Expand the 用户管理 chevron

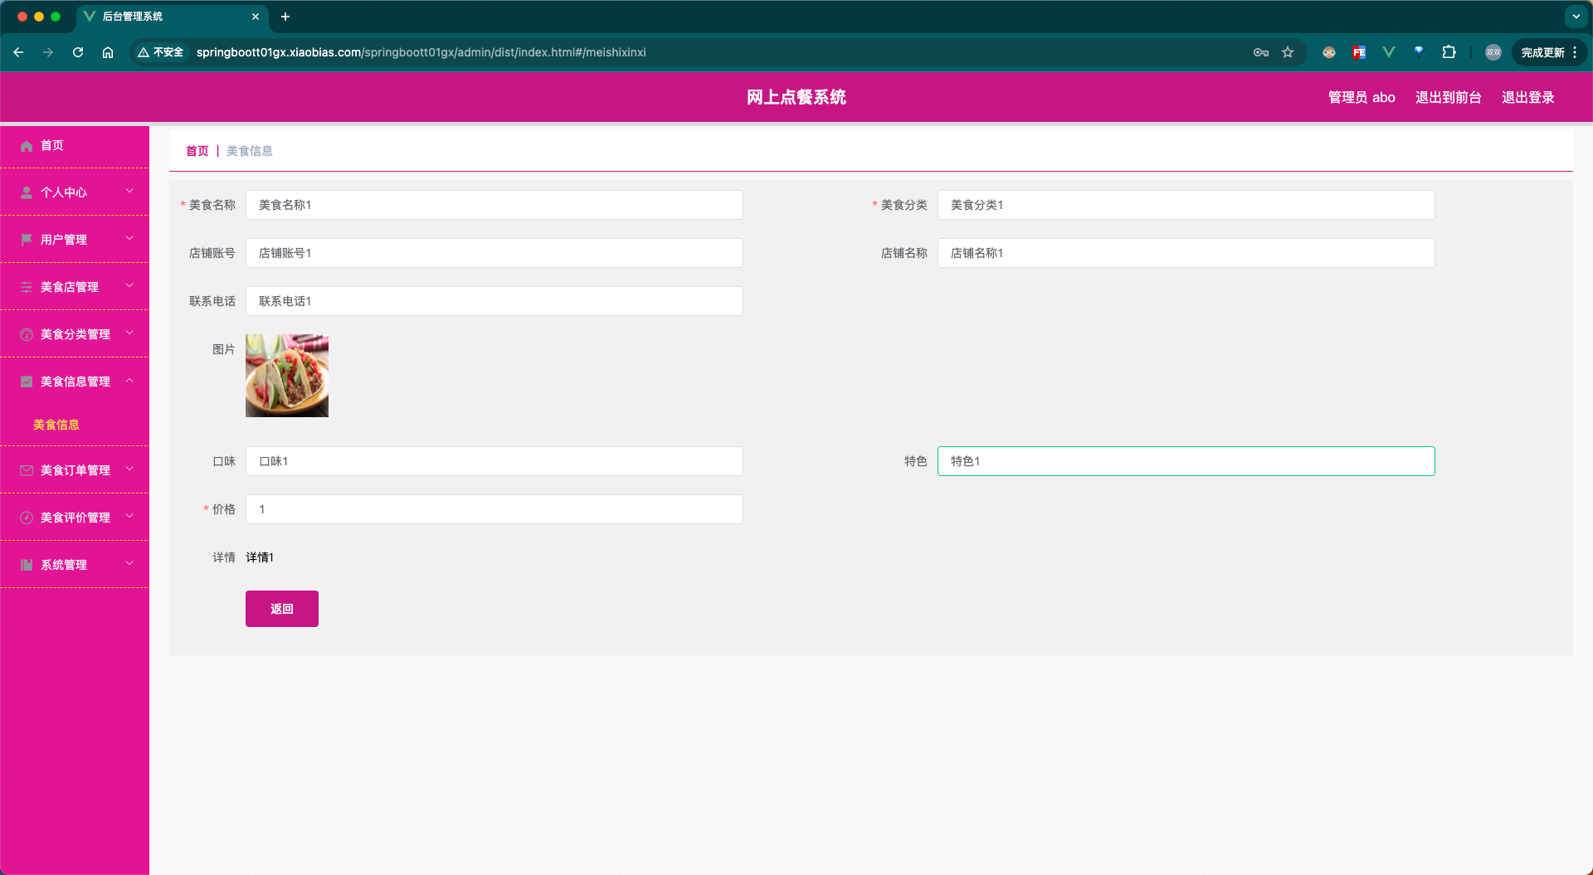coord(129,239)
